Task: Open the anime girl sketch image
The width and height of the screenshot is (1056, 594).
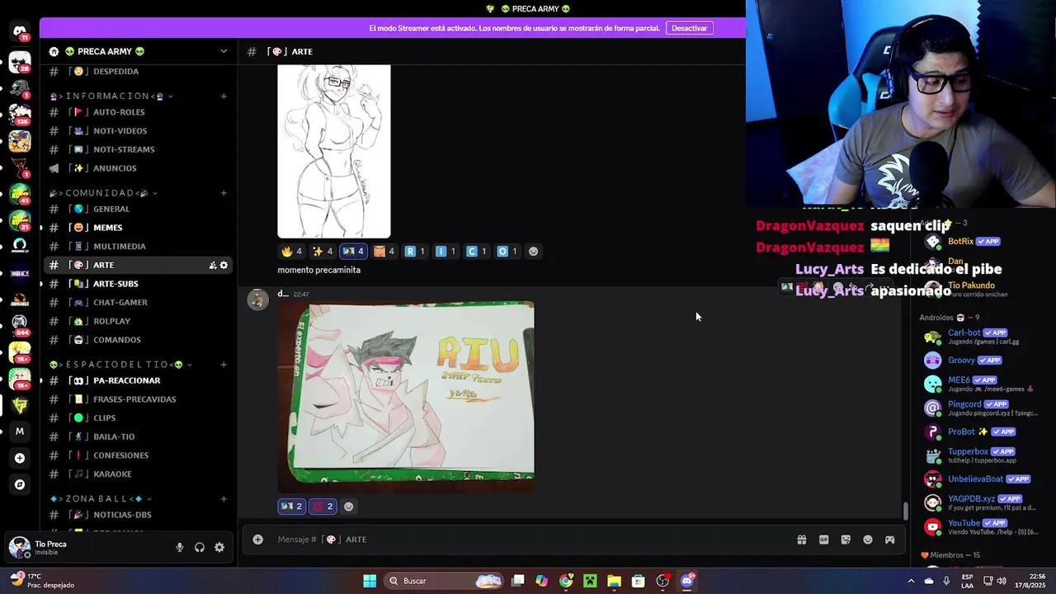Action: pos(334,152)
